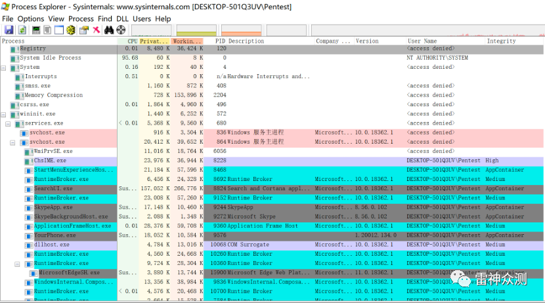Collapse the services.exe tree node
Image resolution: width=545 pixels, height=303 pixels.
coord(8,124)
